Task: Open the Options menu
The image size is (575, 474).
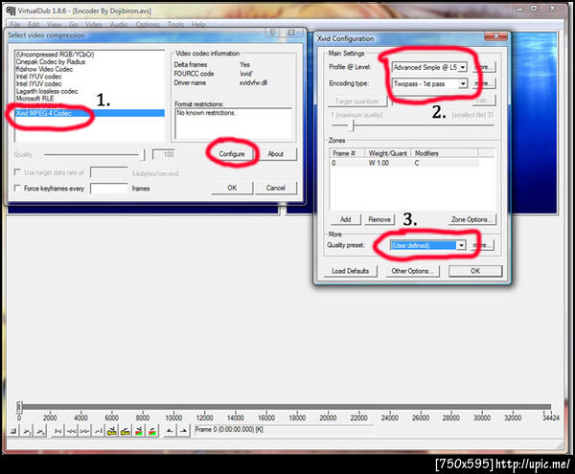Action: (x=148, y=24)
